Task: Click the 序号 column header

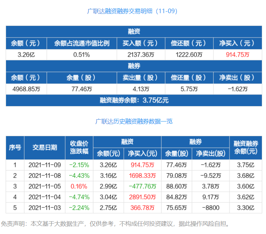Action: tap(15, 148)
